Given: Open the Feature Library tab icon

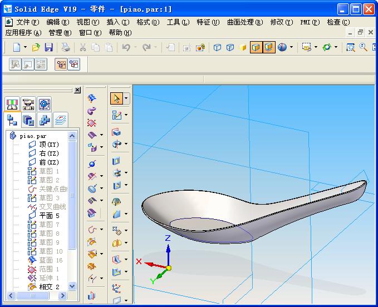Looking at the screenshot, I should [28, 120].
